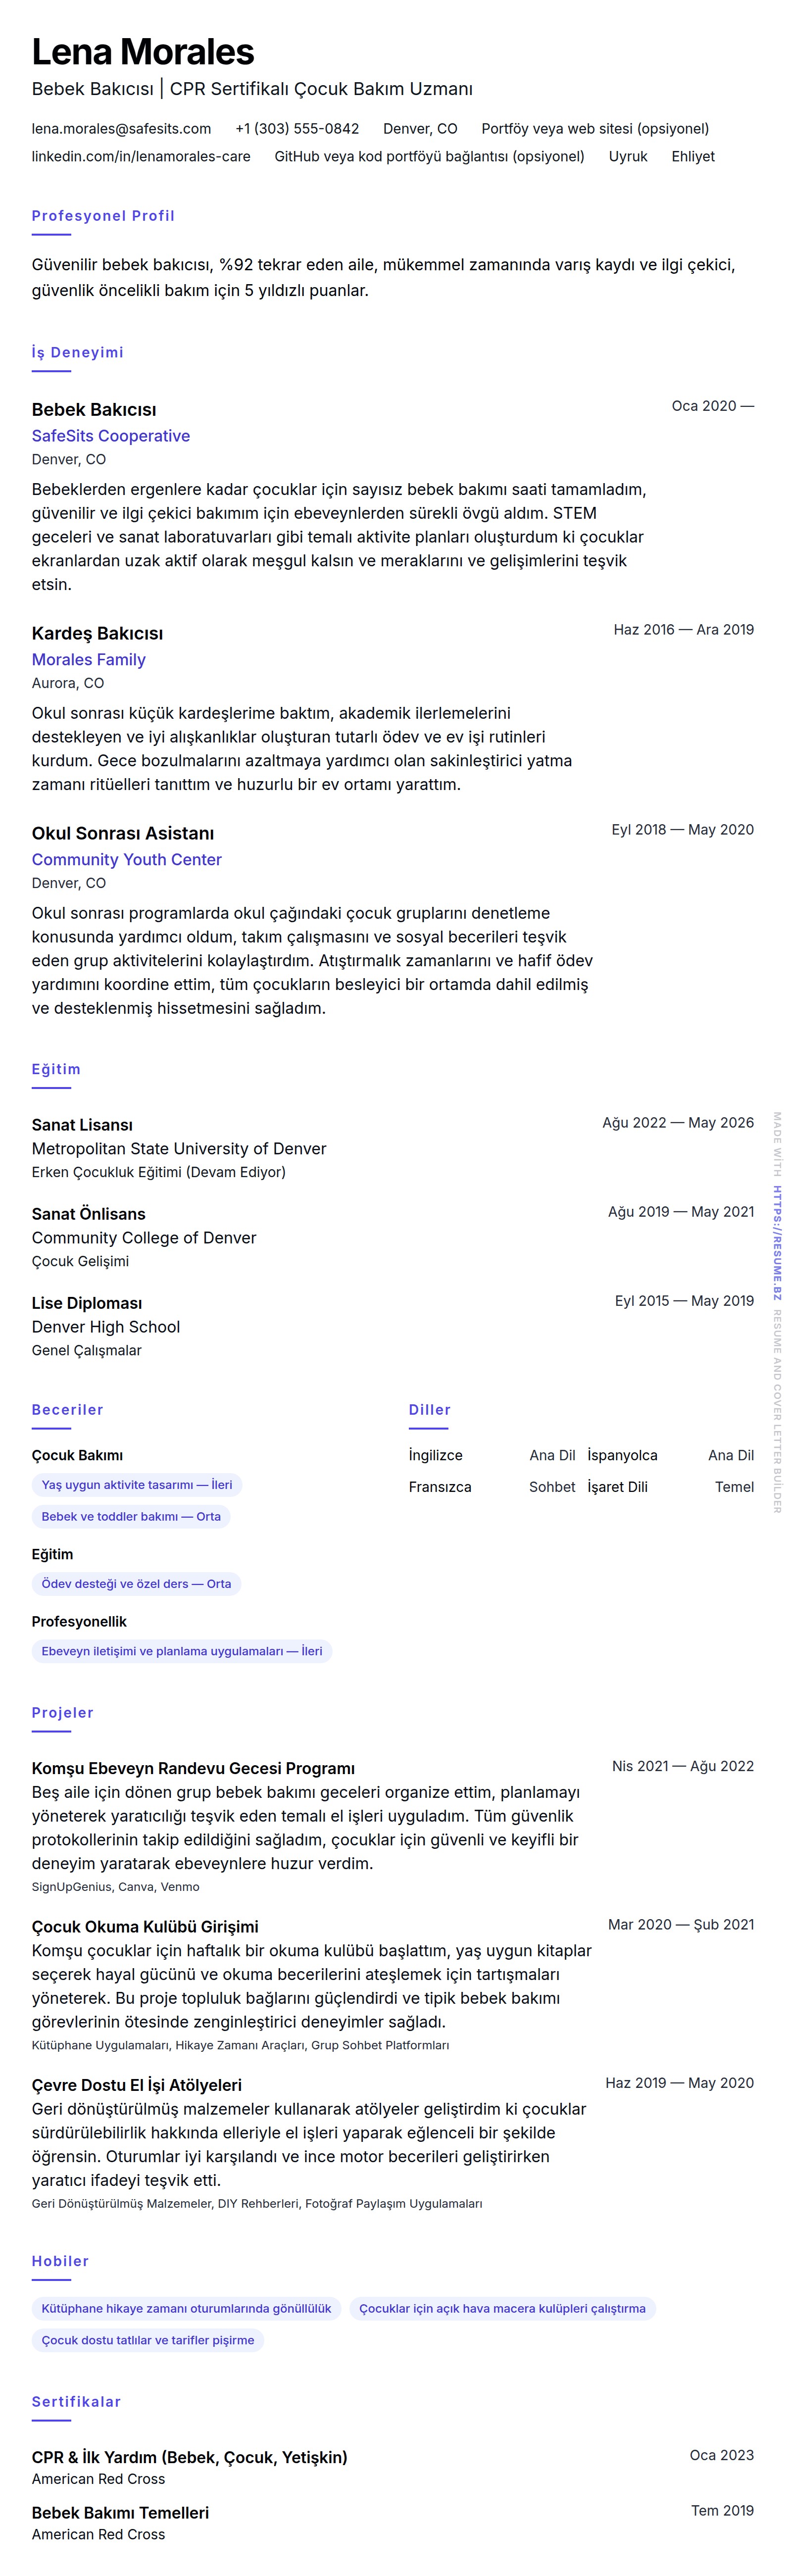Click the 'Bebek ve toddler bakımı' skill tag
786x2576 pixels.
131,1517
